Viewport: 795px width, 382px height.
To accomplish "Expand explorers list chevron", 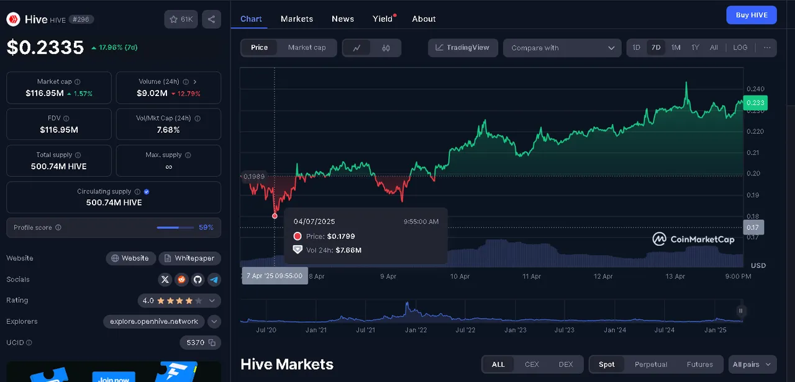I will pos(214,321).
